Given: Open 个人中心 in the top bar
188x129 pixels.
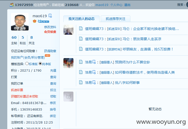Looking at the screenshot, I should click(x=116, y=5).
